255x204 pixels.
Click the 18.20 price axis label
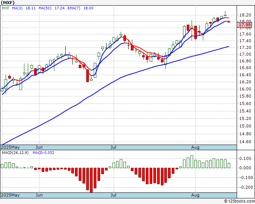[245, 15]
